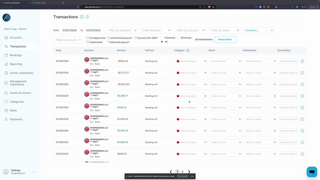
Task: Click the Date column header
Action: [58, 50]
